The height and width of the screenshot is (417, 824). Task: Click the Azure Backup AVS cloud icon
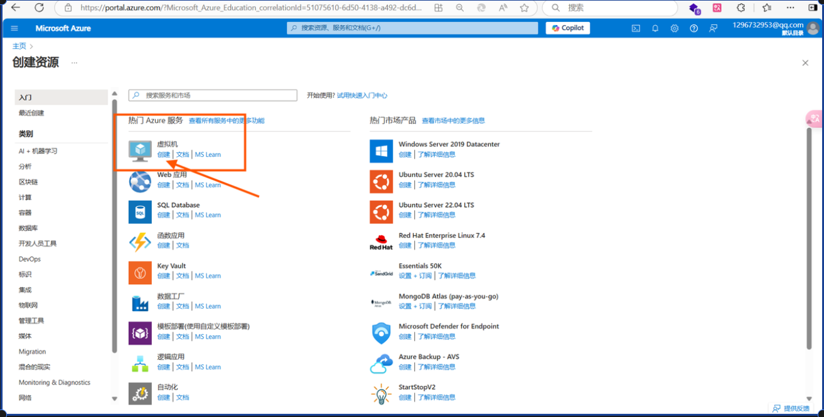pyautogui.click(x=382, y=364)
